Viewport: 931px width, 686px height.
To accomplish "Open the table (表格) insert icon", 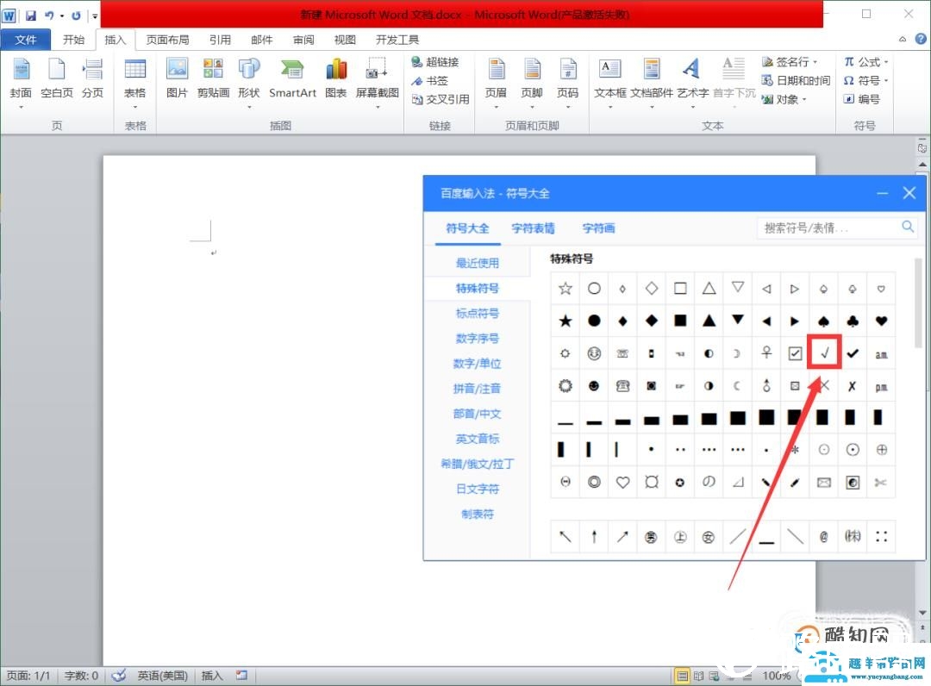I will click(x=134, y=79).
